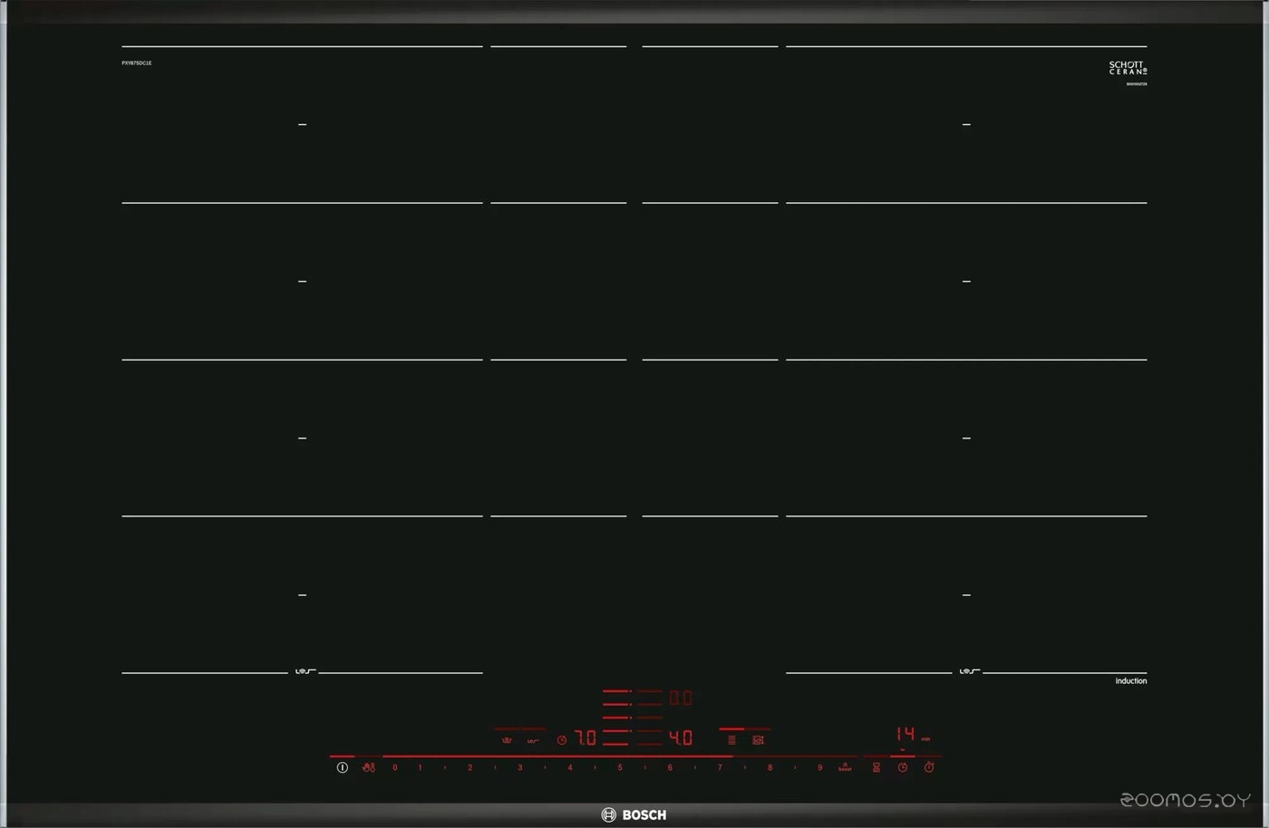Select the zone displaying 7.0

tap(586, 738)
